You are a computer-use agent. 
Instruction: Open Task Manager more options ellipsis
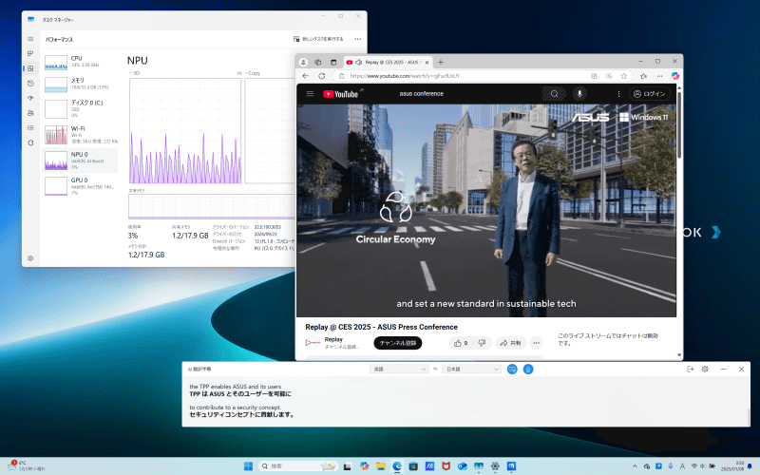(x=358, y=39)
